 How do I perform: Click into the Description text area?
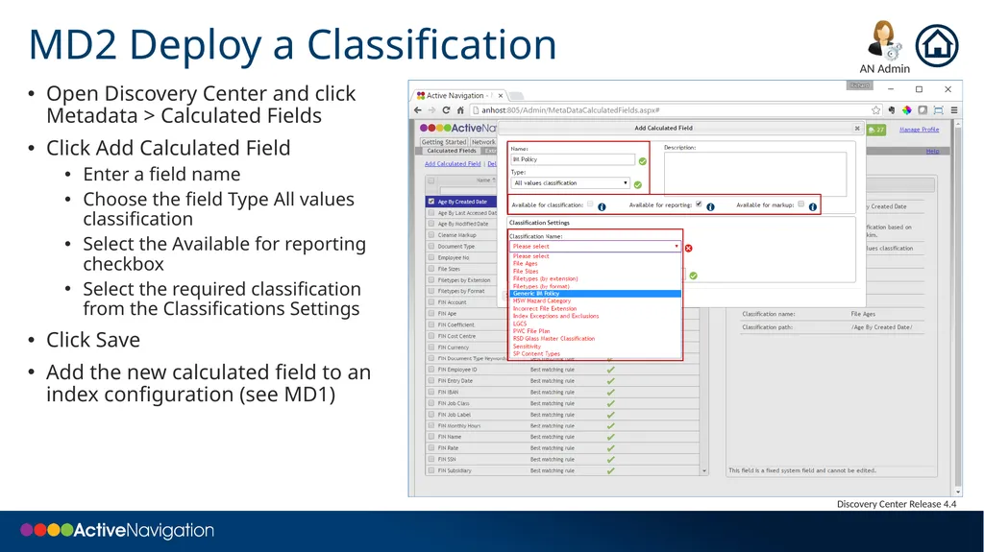click(755, 174)
